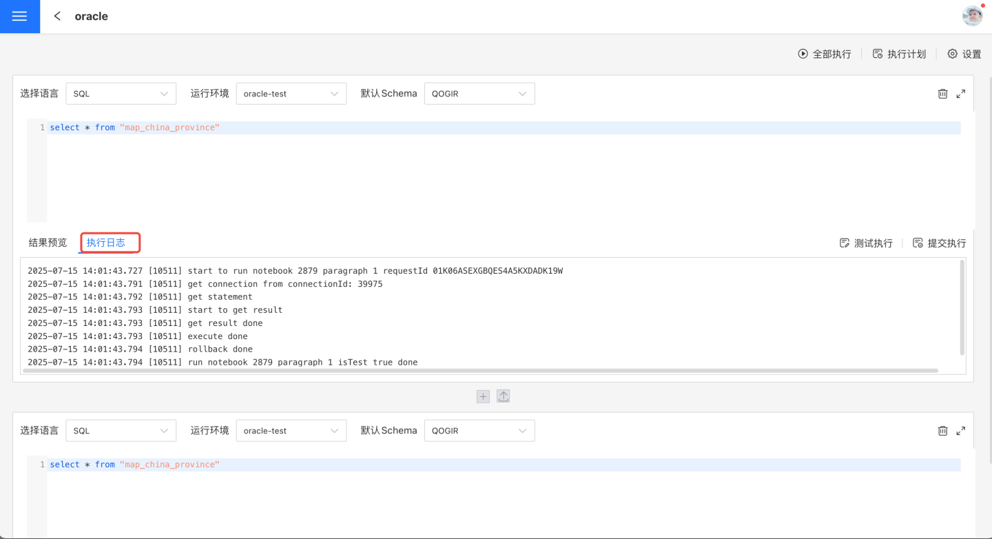
Task: Open the first 运行环境 oracle-test dropdown
Action: (291, 94)
